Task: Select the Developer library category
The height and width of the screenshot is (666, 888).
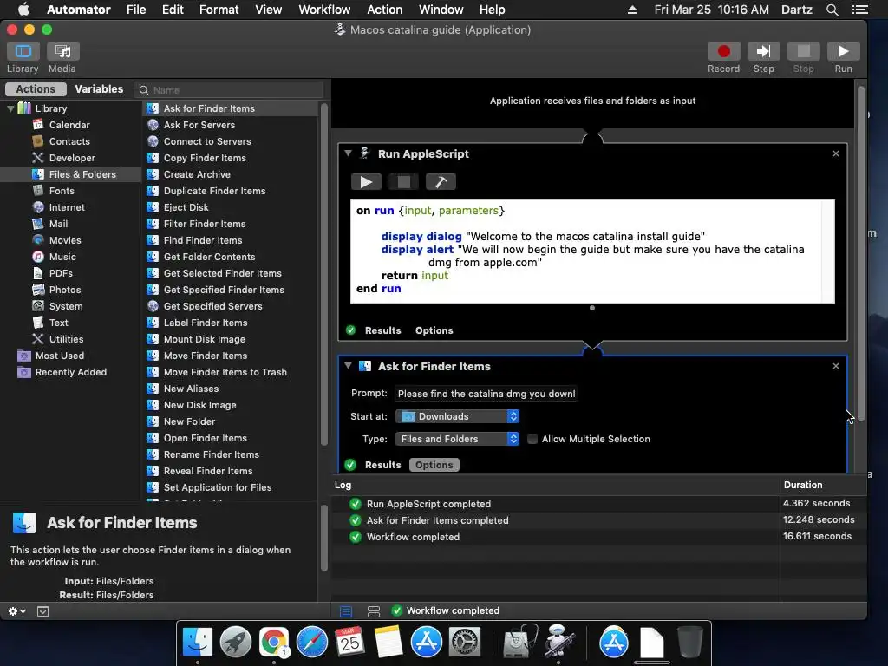Action: click(x=72, y=158)
